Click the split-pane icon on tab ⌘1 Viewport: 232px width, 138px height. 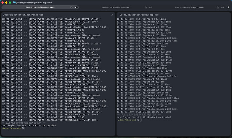72,7
